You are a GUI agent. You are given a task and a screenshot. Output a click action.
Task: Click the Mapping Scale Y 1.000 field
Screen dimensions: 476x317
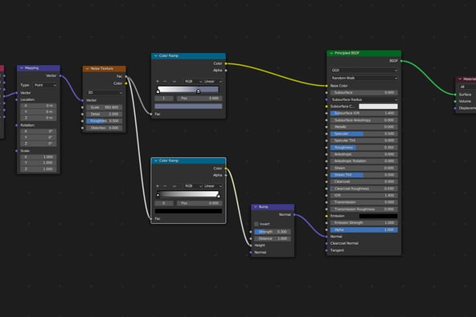(x=39, y=163)
